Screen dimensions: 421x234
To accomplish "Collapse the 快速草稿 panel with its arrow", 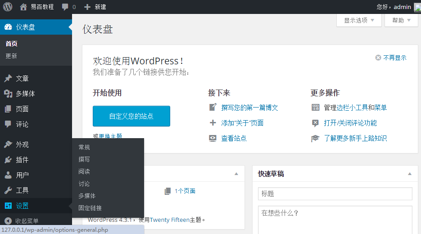I will [410, 174].
